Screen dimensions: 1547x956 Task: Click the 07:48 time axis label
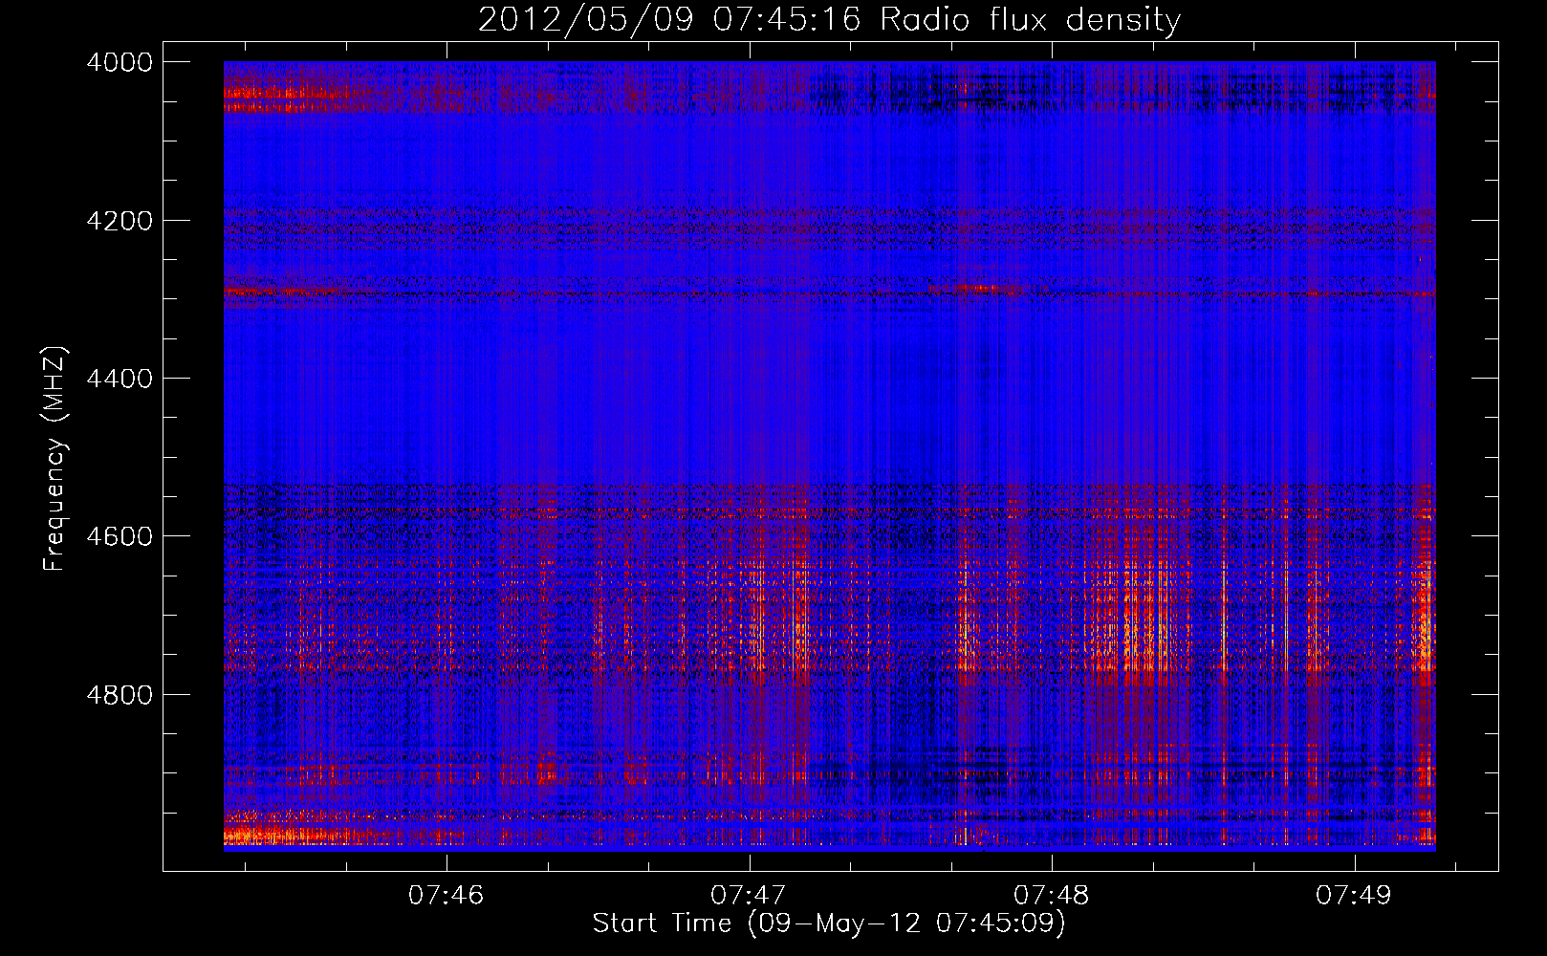[1052, 896]
